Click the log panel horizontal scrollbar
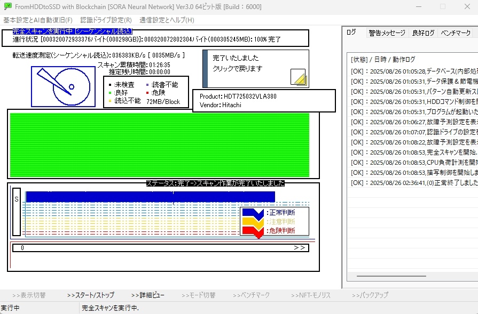The image size is (478, 314). point(391,276)
